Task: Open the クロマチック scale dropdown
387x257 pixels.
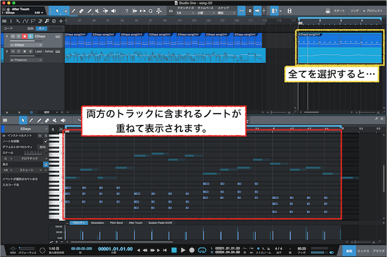Action: pyautogui.click(x=31, y=159)
